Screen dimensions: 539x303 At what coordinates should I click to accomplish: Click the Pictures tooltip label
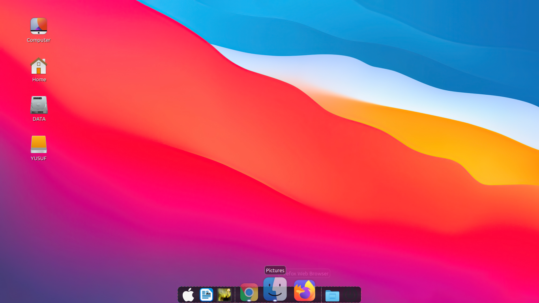(275, 270)
